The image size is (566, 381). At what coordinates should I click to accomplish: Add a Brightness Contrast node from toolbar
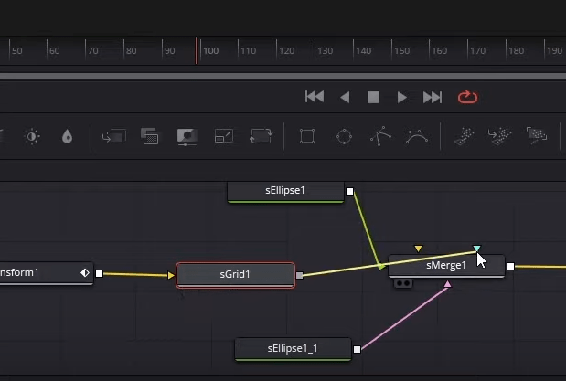(32, 136)
